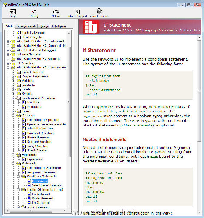Expand the Software Simulator node

(8, 54)
